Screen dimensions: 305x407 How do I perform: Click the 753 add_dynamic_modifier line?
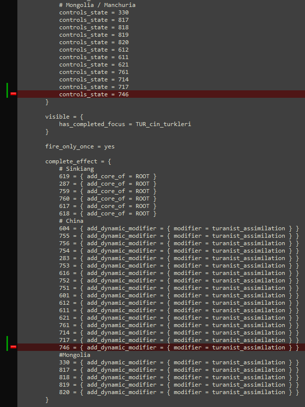[179, 266]
